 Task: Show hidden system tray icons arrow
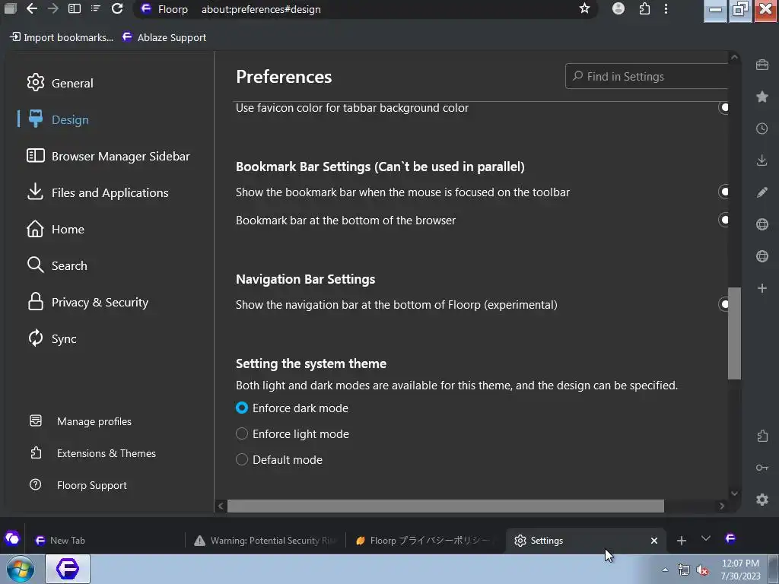point(665,570)
